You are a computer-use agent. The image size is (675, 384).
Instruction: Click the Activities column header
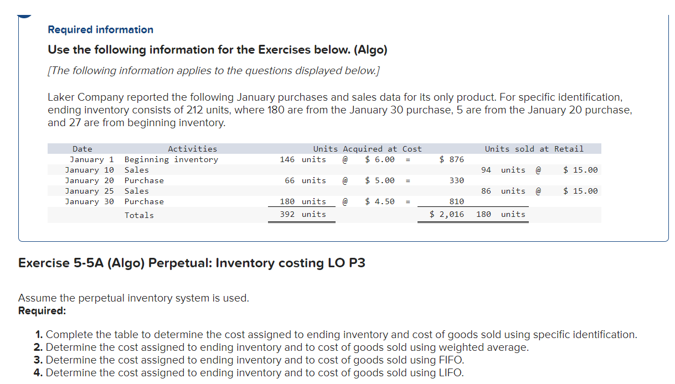[x=192, y=148]
